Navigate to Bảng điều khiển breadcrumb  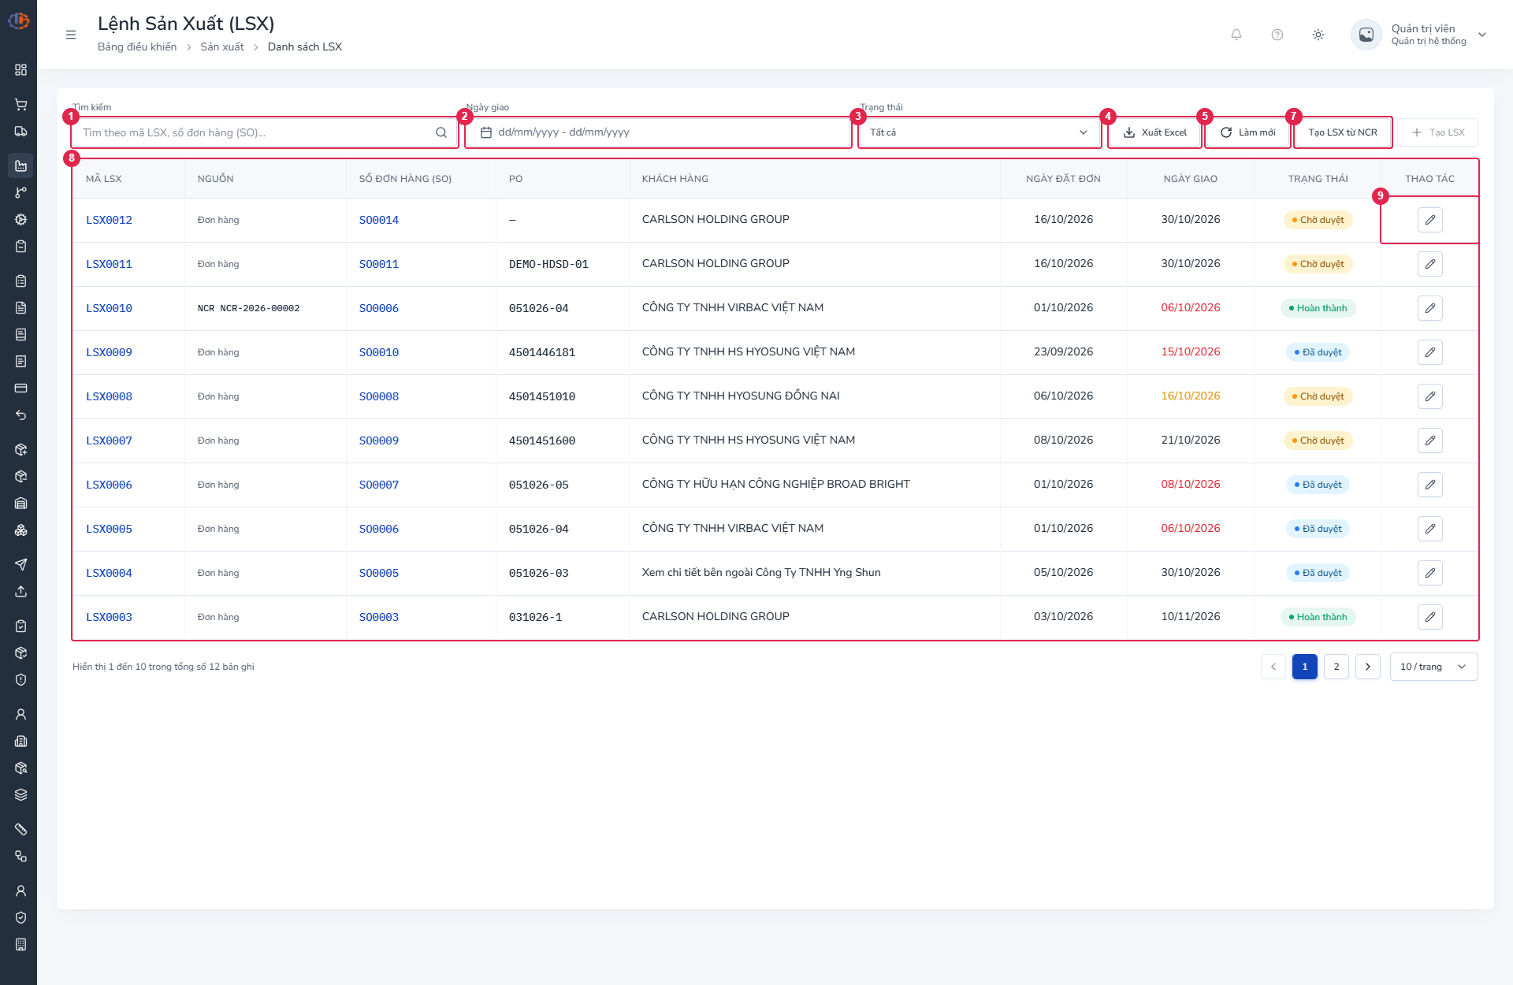(137, 46)
